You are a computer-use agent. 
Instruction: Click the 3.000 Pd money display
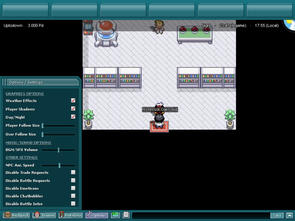[35, 25]
